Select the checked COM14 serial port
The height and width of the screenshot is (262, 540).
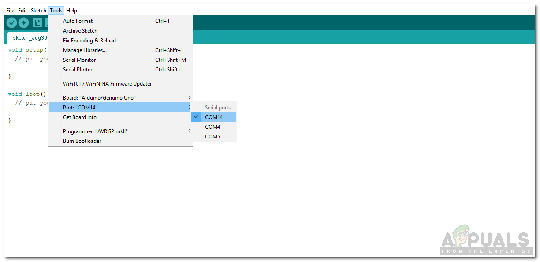pyautogui.click(x=213, y=117)
